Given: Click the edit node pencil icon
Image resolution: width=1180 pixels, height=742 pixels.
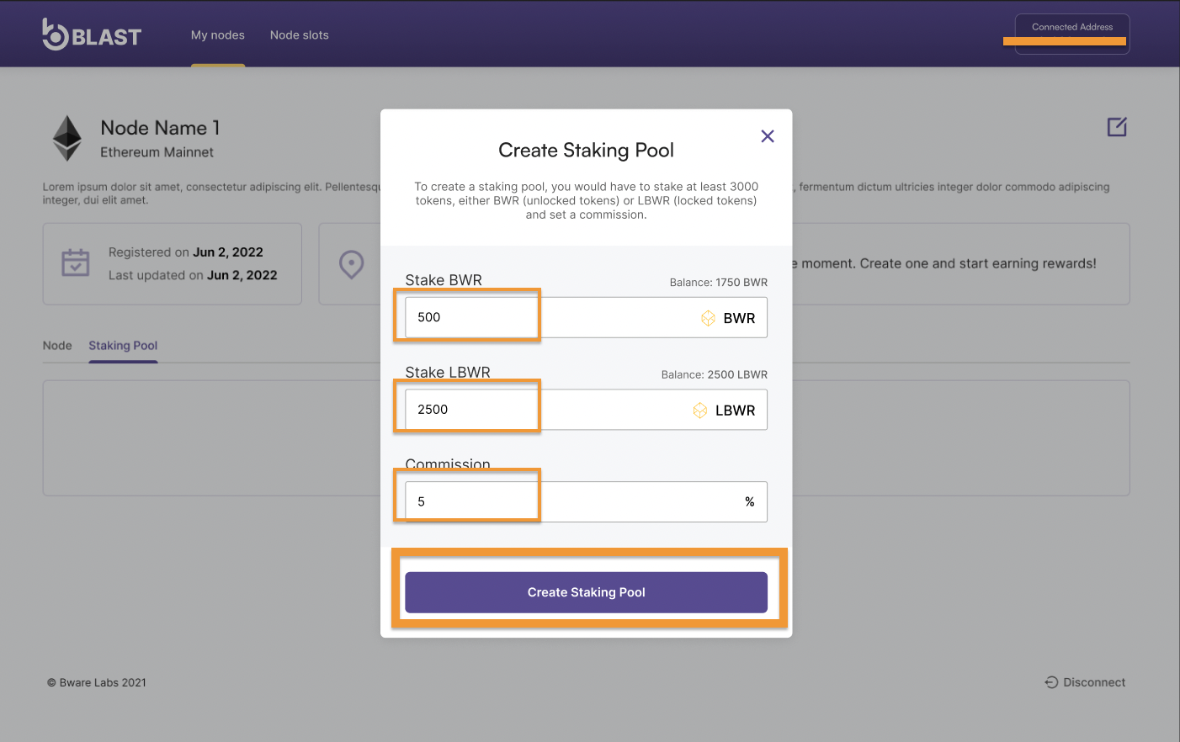Looking at the screenshot, I should coord(1117,127).
